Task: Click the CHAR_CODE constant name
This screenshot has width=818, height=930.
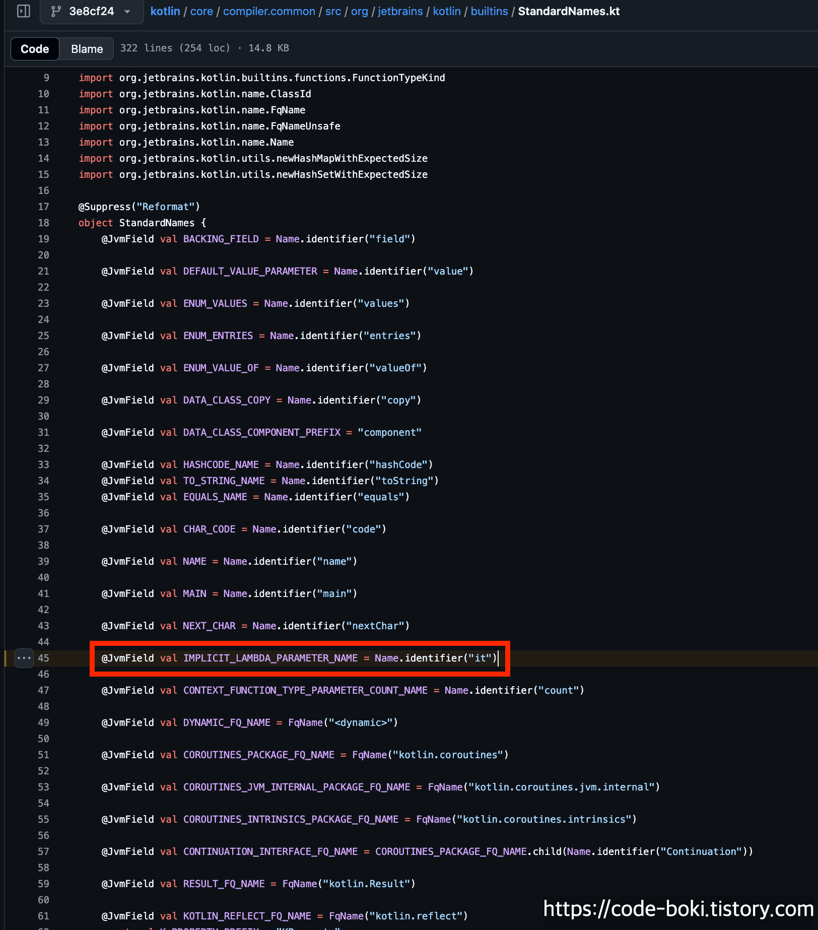Action: point(209,529)
